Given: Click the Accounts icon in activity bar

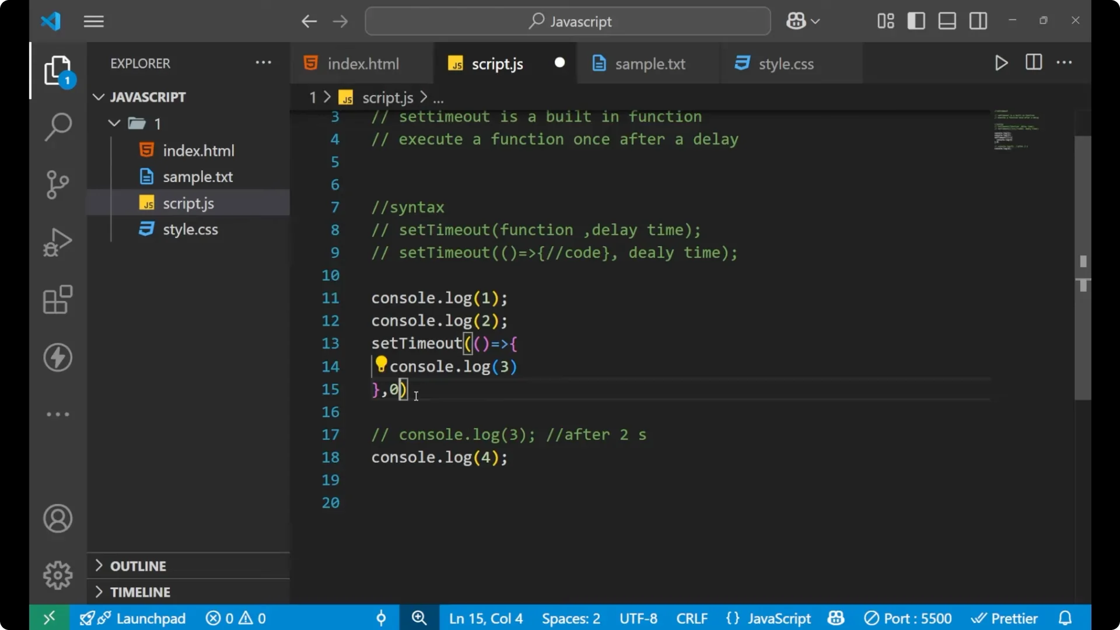Looking at the screenshot, I should [x=58, y=519].
